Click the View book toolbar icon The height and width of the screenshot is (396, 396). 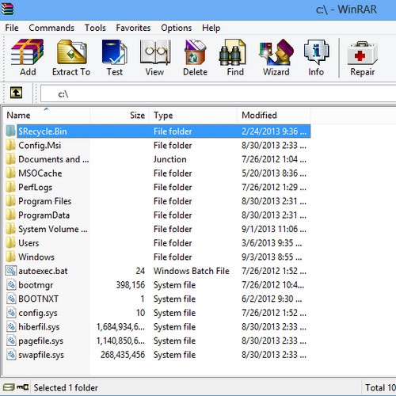[x=155, y=52]
